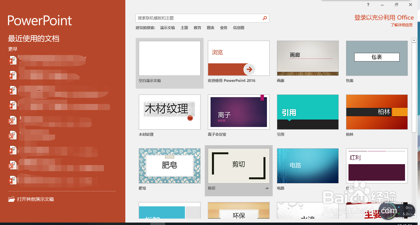Click 登录以充分利用 Office link

pos(384,18)
